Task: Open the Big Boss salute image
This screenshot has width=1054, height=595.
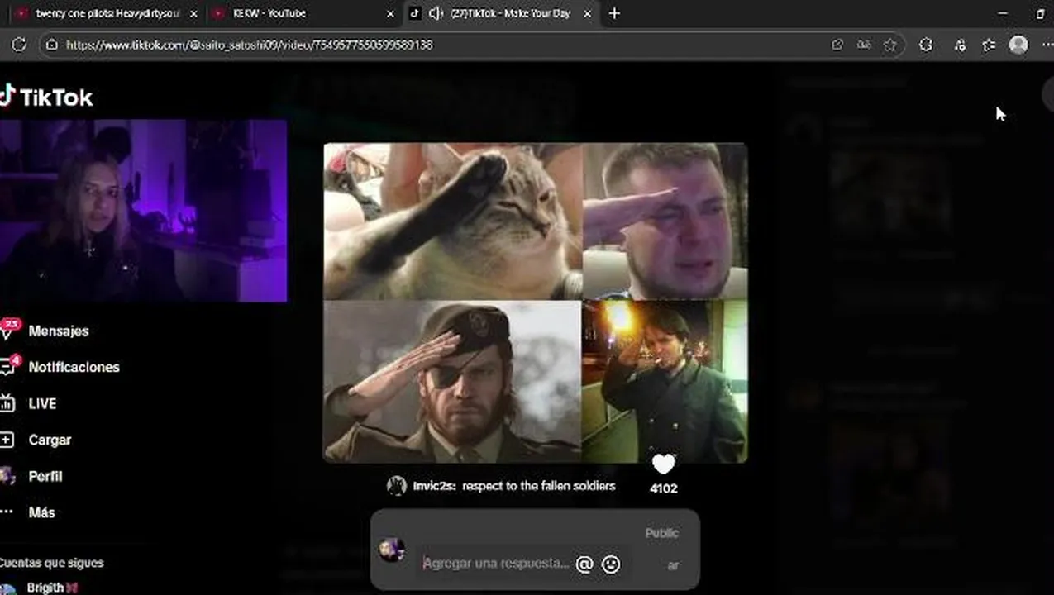Action: pos(452,381)
